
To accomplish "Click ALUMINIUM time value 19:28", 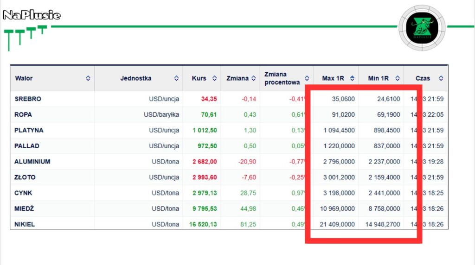I will coord(436,162).
